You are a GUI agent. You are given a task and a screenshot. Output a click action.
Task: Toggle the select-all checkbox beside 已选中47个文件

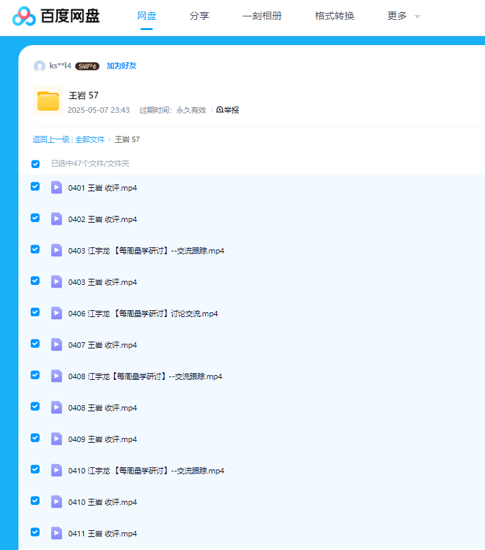point(35,164)
